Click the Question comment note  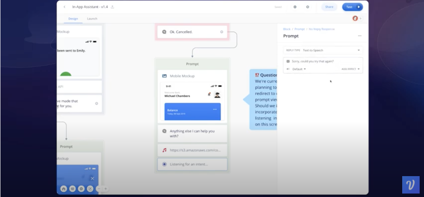pyautogui.click(x=263, y=100)
